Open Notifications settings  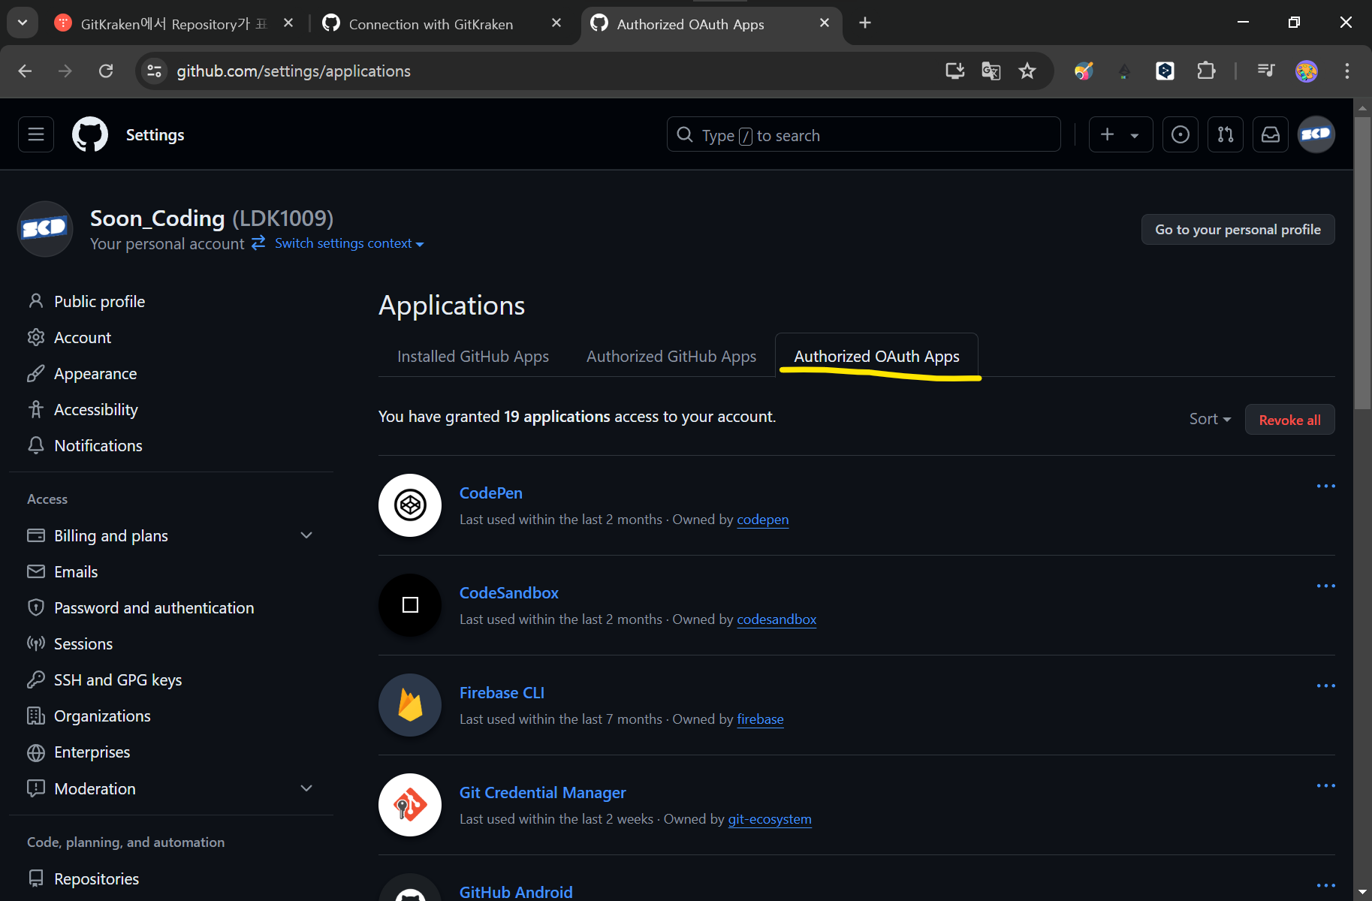pyautogui.click(x=98, y=445)
